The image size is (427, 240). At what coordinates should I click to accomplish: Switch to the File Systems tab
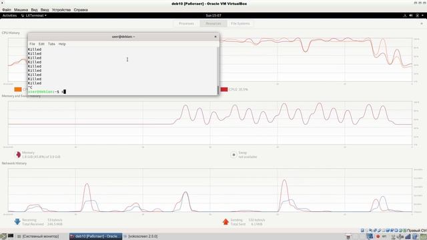click(240, 24)
